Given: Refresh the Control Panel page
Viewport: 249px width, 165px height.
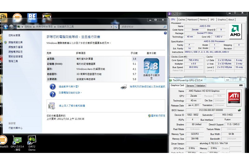Looking at the screenshot, I should click(116, 27).
